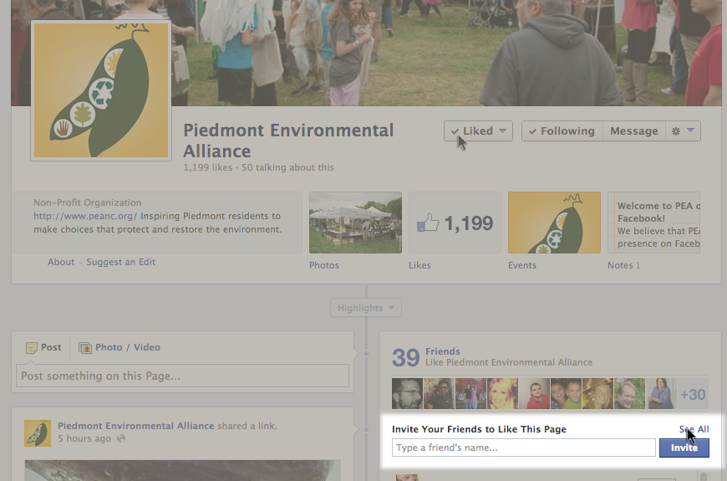727x481 pixels.
Task: Click the Like Piedmont Environmental Alliance subtitle
Action: [x=509, y=362]
